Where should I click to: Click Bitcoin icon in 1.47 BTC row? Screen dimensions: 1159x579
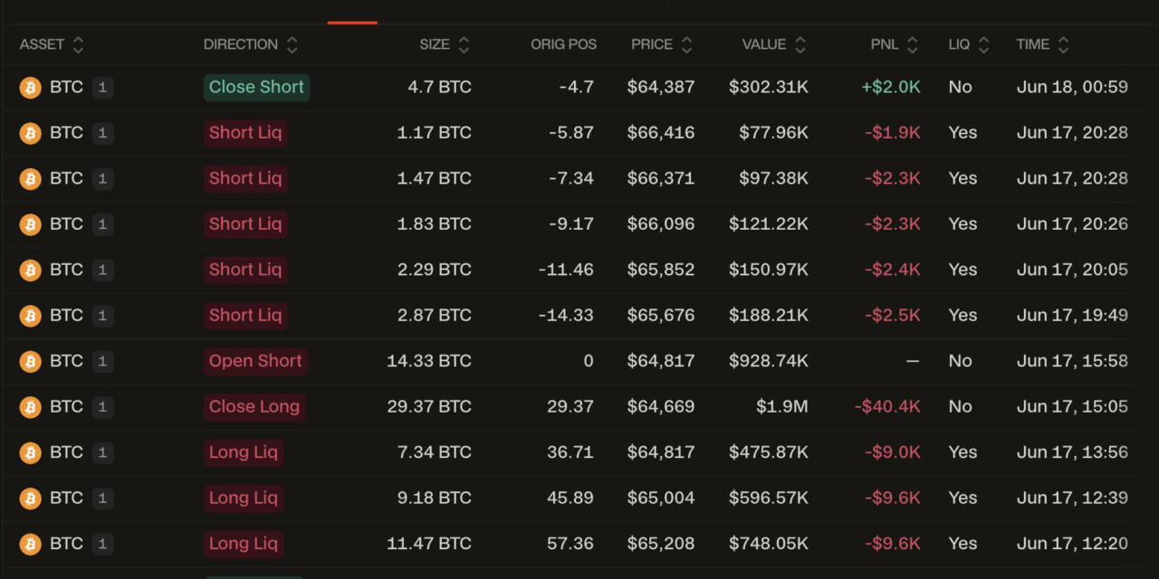(31, 179)
